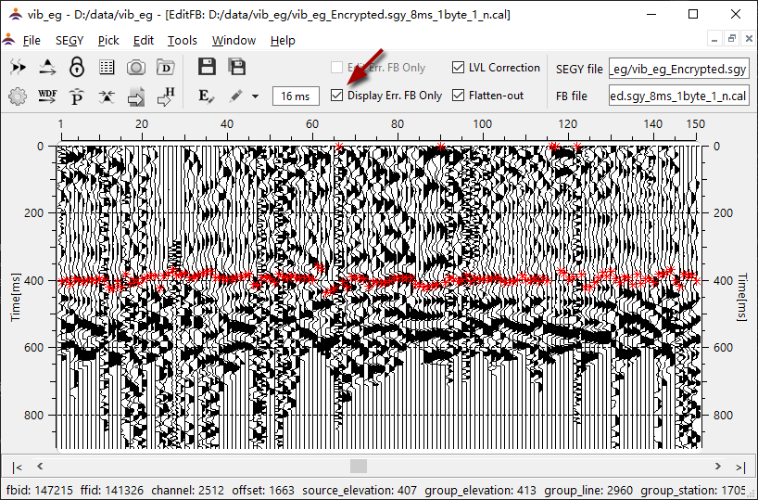Click the right scroll arrow on the horizontal scrollbar

(718, 466)
